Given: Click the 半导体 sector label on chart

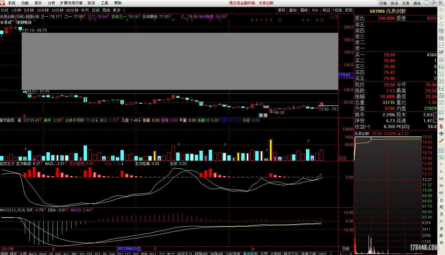Looking at the screenshot, I should click(x=6, y=22).
